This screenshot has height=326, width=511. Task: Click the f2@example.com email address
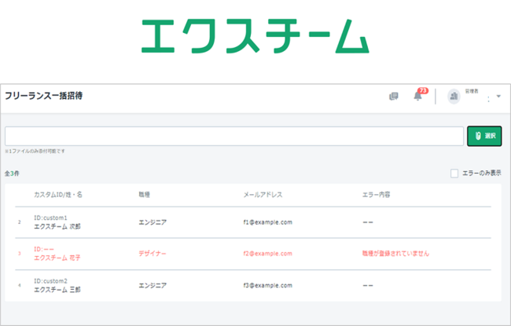point(268,254)
